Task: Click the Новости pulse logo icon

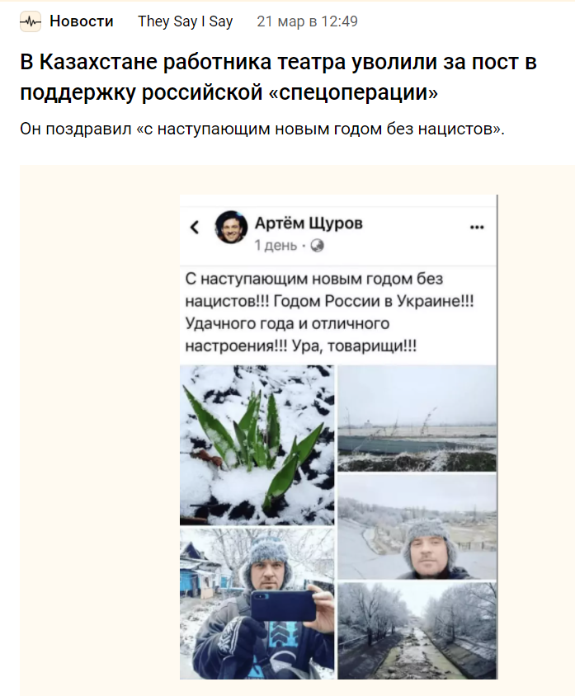Action: click(x=31, y=22)
